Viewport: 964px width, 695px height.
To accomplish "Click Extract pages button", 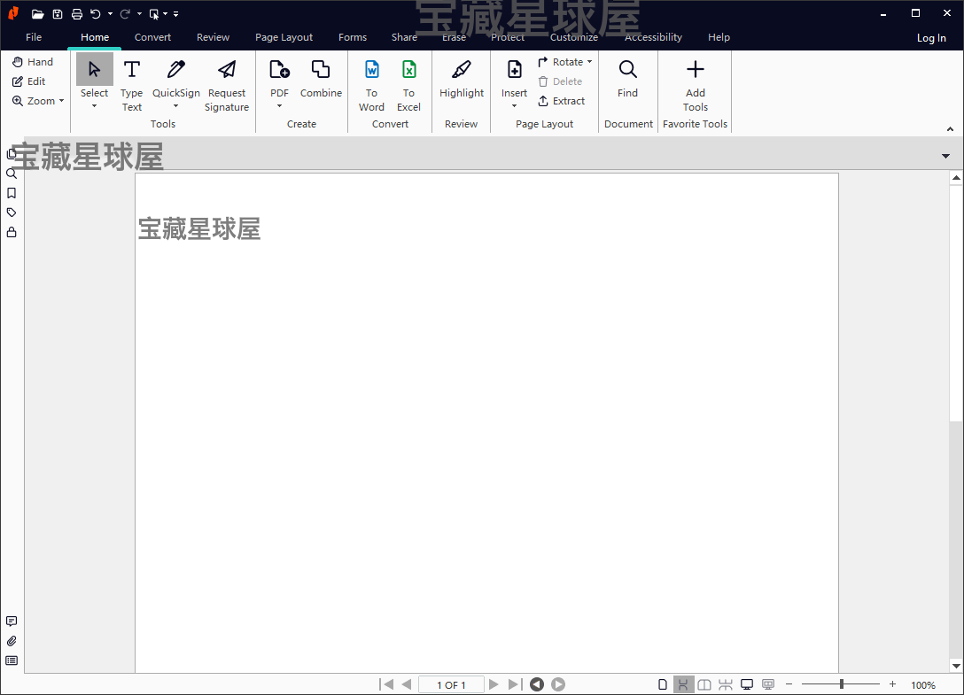I will pos(562,101).
